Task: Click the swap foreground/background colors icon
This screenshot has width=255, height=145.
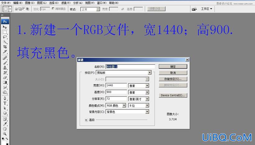Action: coord(7,139)
